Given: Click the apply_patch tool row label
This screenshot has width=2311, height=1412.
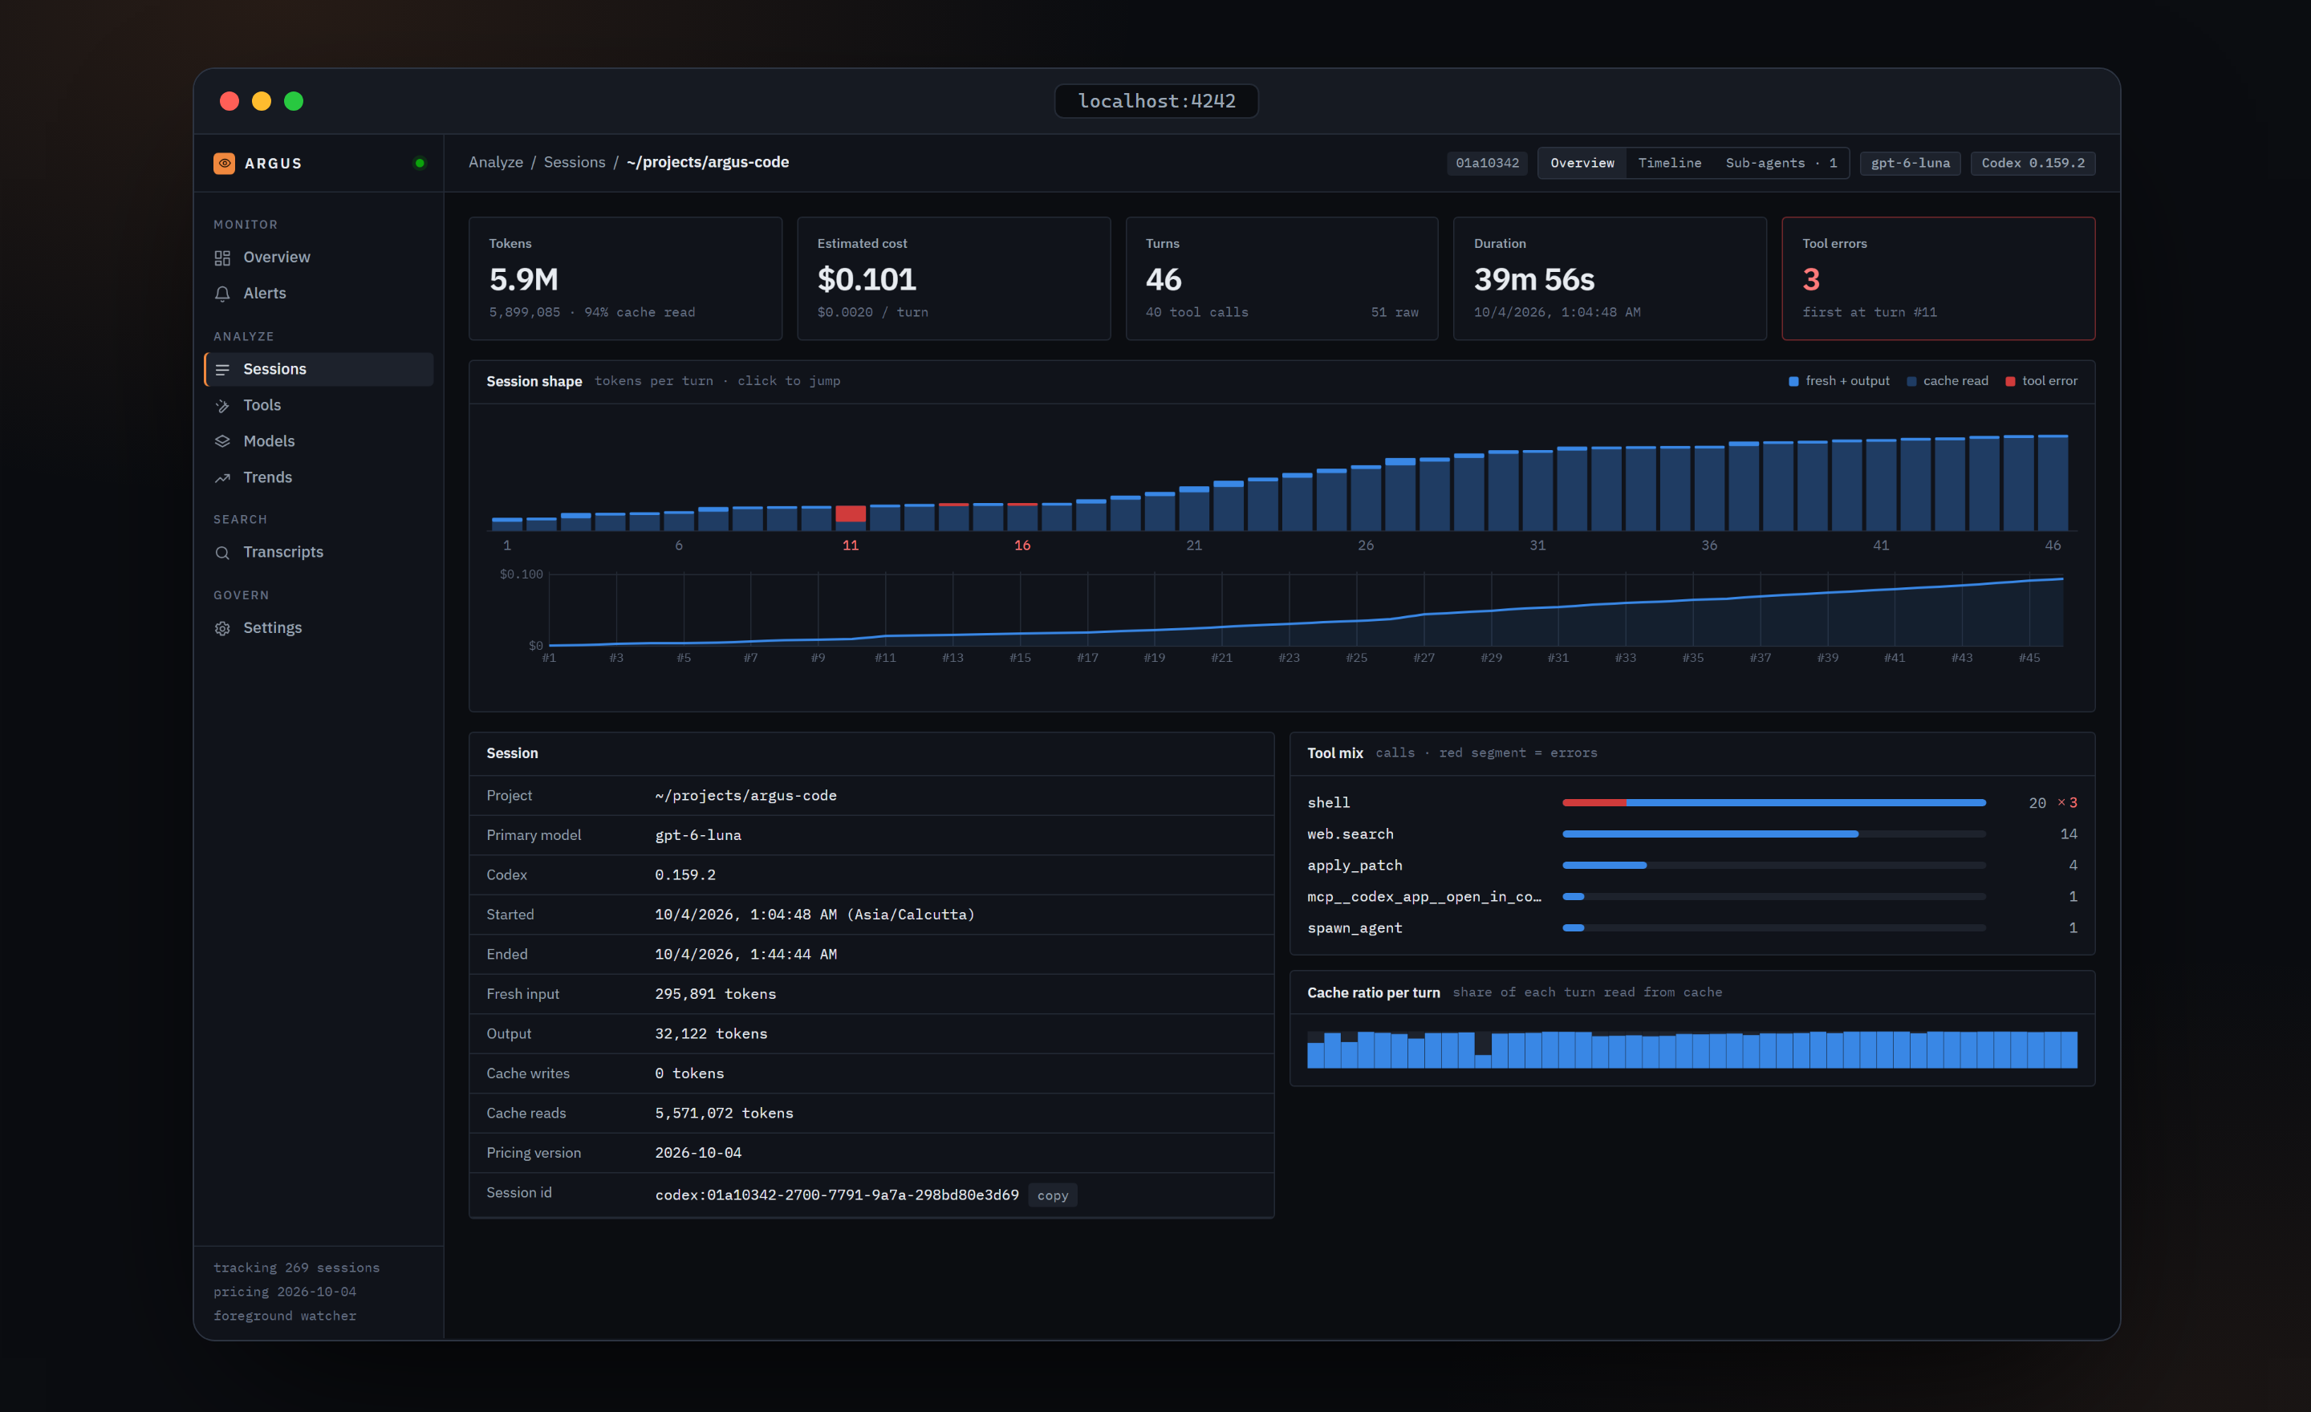Looking at the screenshot, I should click(x=1355, y=866).
